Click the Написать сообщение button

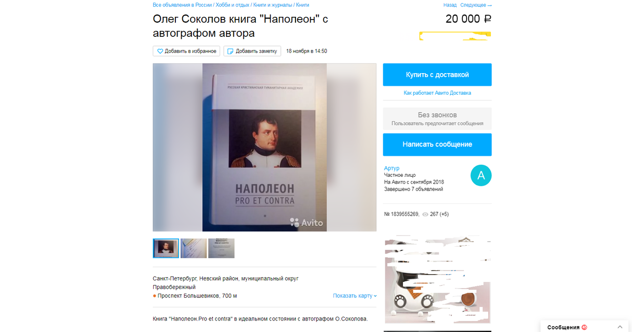coord(437,144)
